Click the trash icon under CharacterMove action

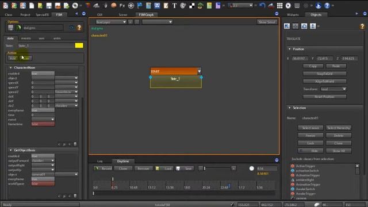[x=75, y=144]
